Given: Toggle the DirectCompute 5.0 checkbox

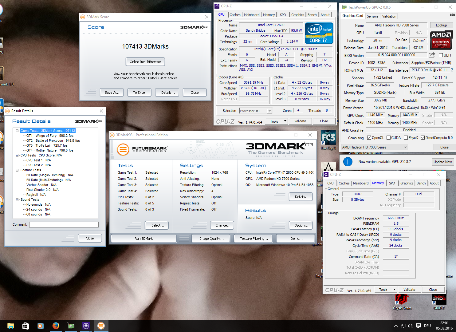Looking at the screenshot, I should [x=423, y=138].
